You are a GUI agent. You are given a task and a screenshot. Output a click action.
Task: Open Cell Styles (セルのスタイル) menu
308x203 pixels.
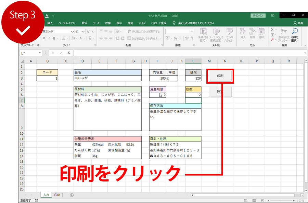[230, 35]
